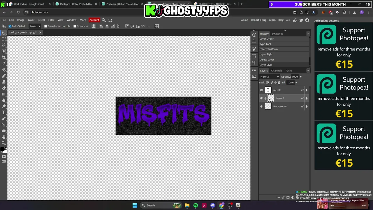373x210 pixels.
Task: Select the Eyedropper tool
Action: (x=4, y=63)
